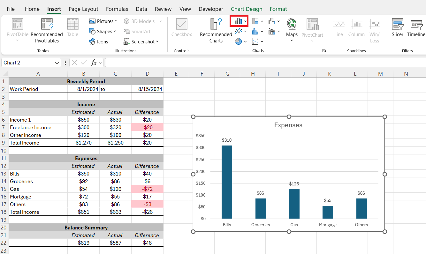The width and height of the screenshot is (426, 254).
Task: Open Recommended Charts
Action: click(216, 31)
